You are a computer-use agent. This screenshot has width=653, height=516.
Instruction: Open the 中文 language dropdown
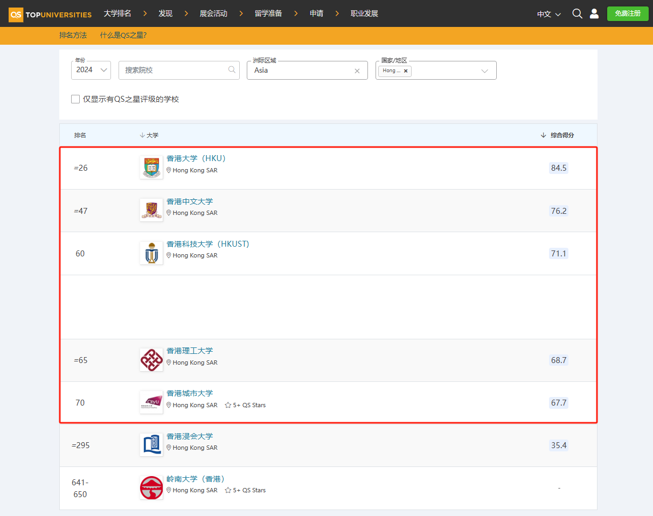coord(549,14)
